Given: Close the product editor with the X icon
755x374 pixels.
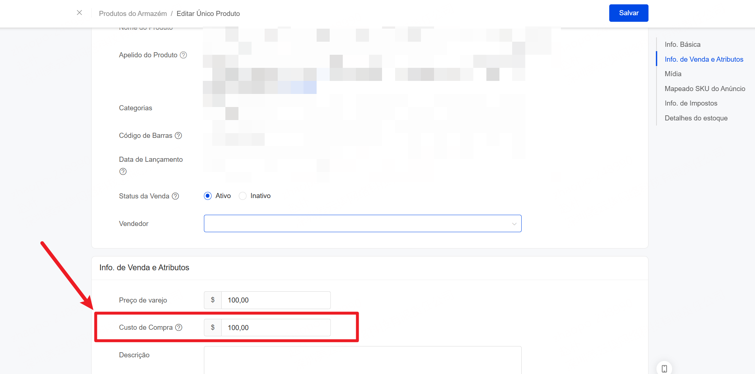Looking at the screenshot, I should coord(79,13).
